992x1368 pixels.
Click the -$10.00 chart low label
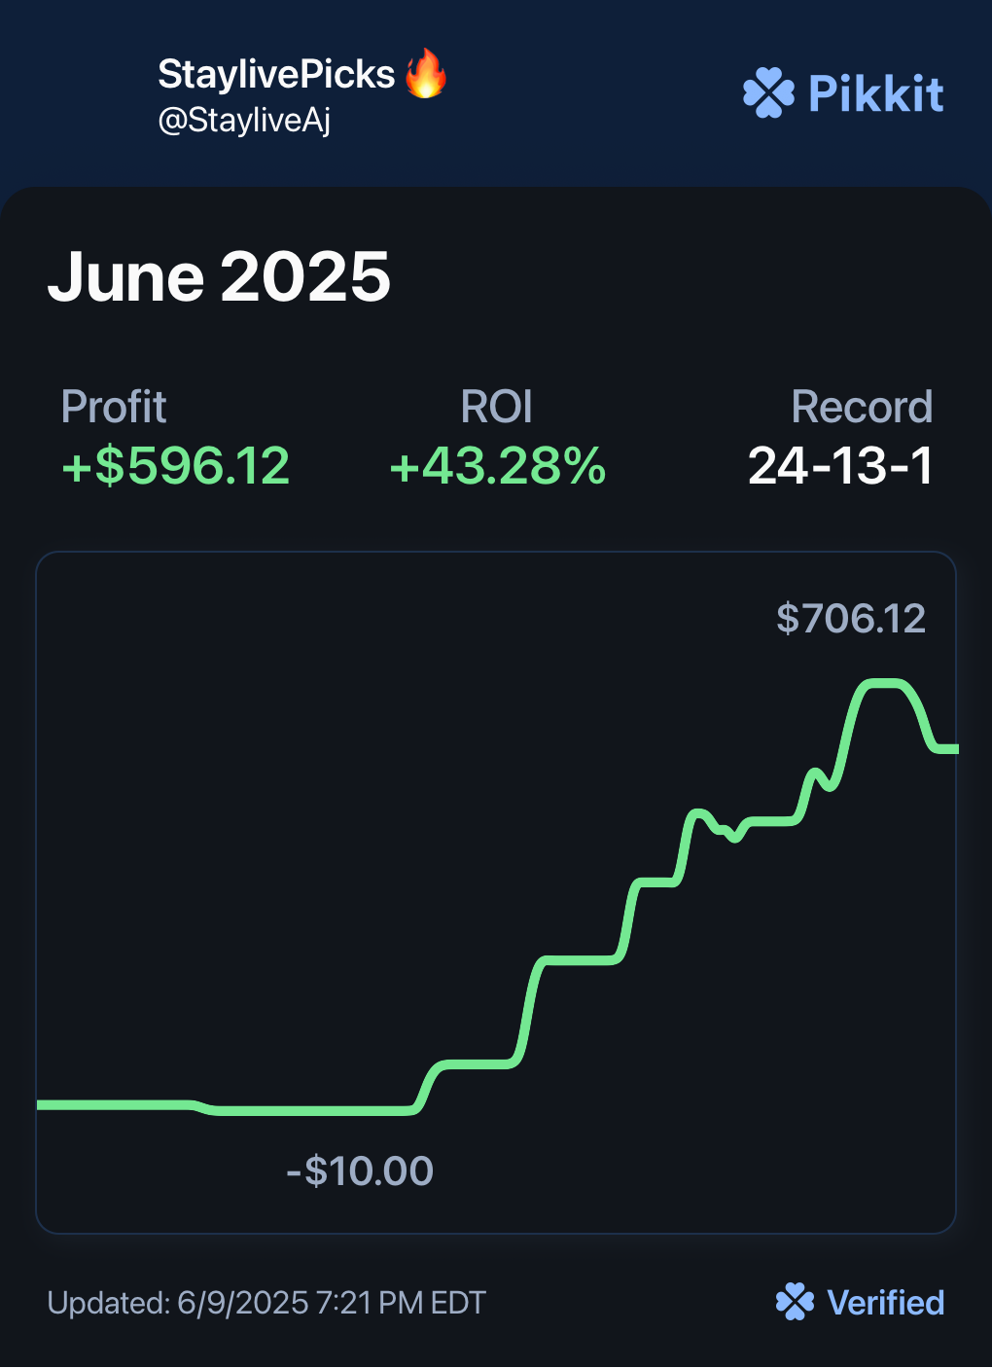[x=360, y=1170]
